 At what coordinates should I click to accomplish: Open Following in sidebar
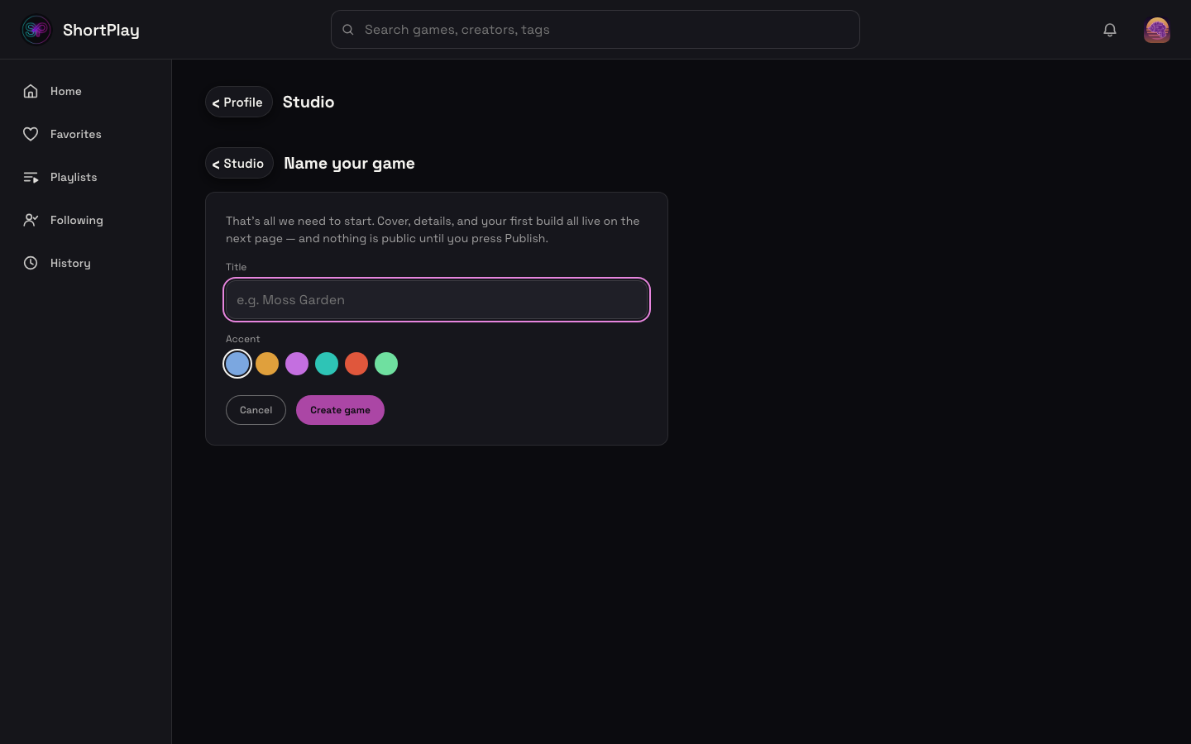point(86,220)
